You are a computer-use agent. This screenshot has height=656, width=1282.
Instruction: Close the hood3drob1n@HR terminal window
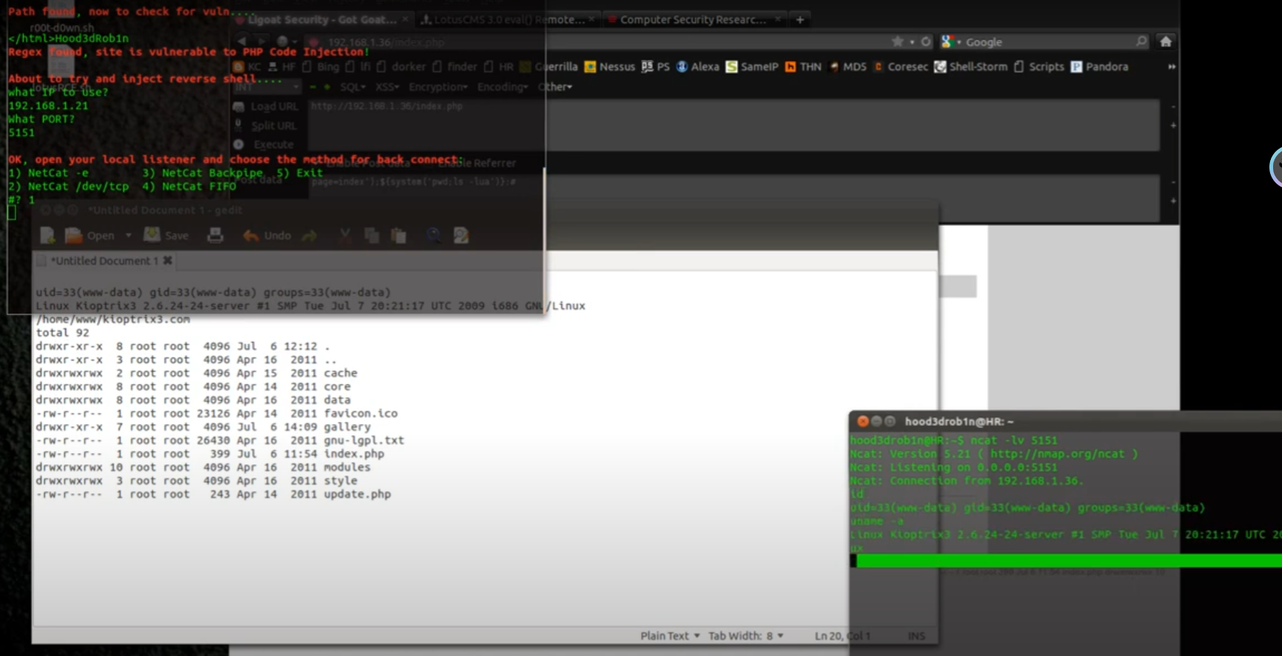click(862, 420)
